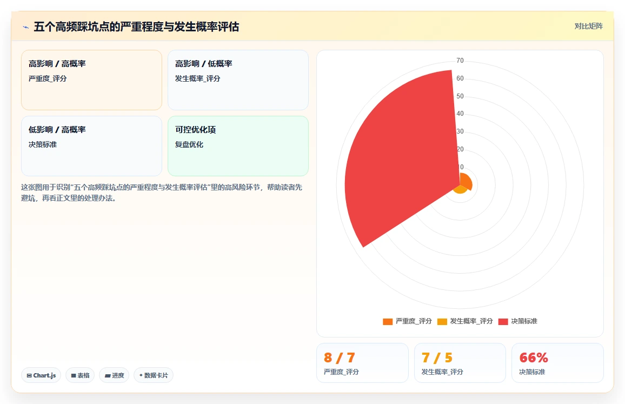Toggle 决策标准 red legend swatch
This screenshot has width=625, height=404.
pyautogui.click(x=503, y=321)
